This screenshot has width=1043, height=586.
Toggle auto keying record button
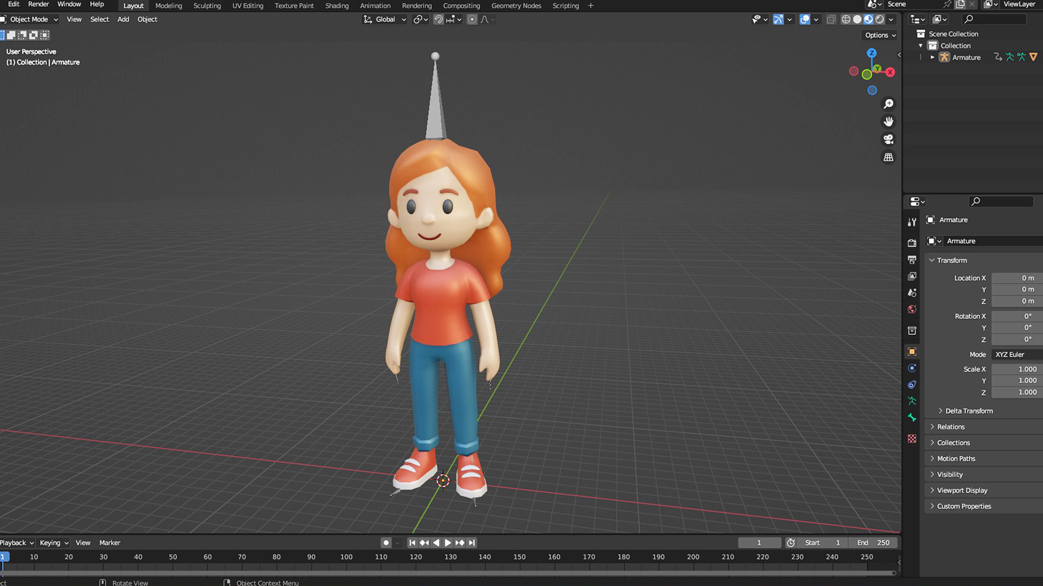click(x=386, y=543)
